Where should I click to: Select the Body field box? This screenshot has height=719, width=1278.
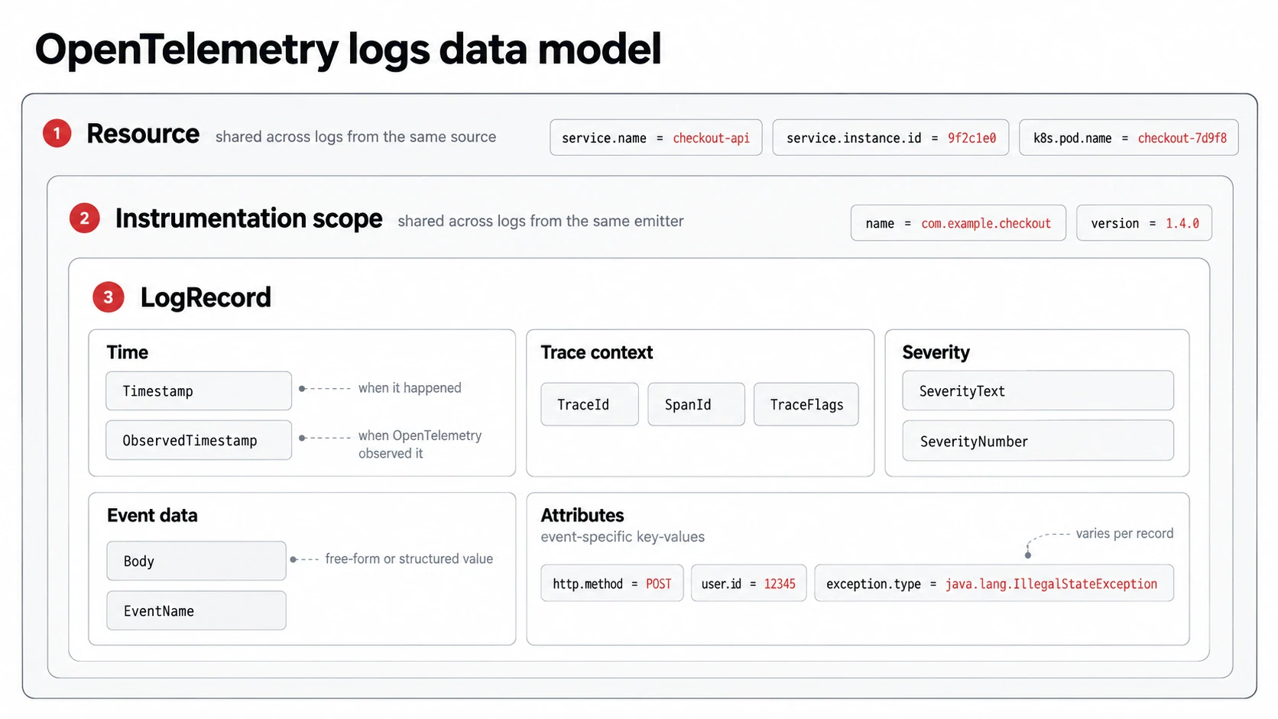click(196, 561)
